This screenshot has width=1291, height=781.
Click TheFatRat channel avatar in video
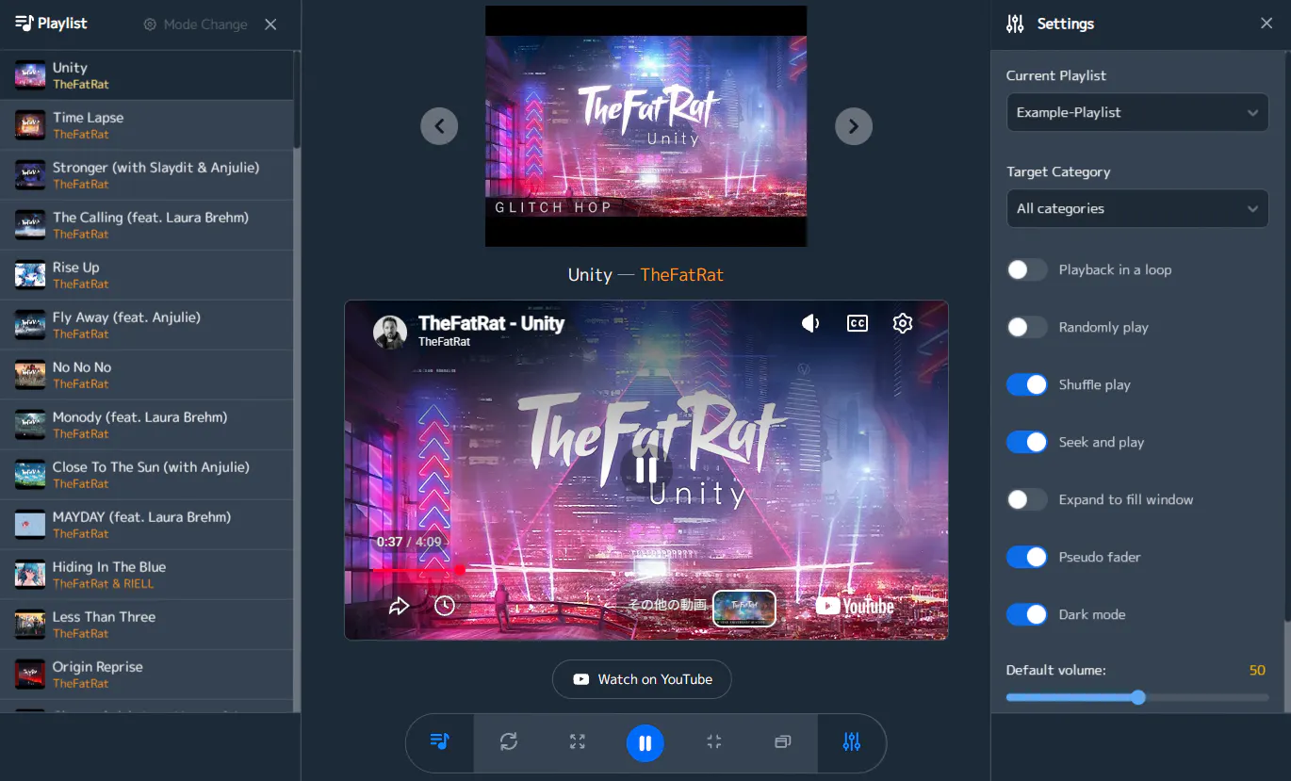pos(390,332)
